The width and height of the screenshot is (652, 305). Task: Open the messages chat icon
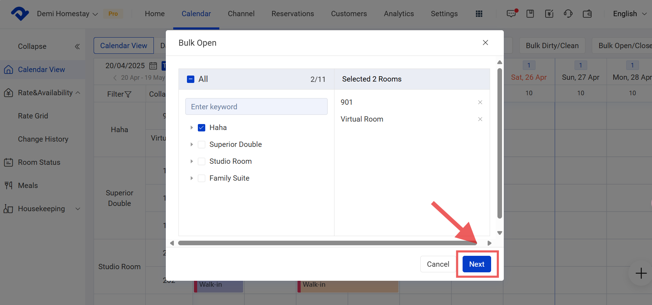click(511, 14)
